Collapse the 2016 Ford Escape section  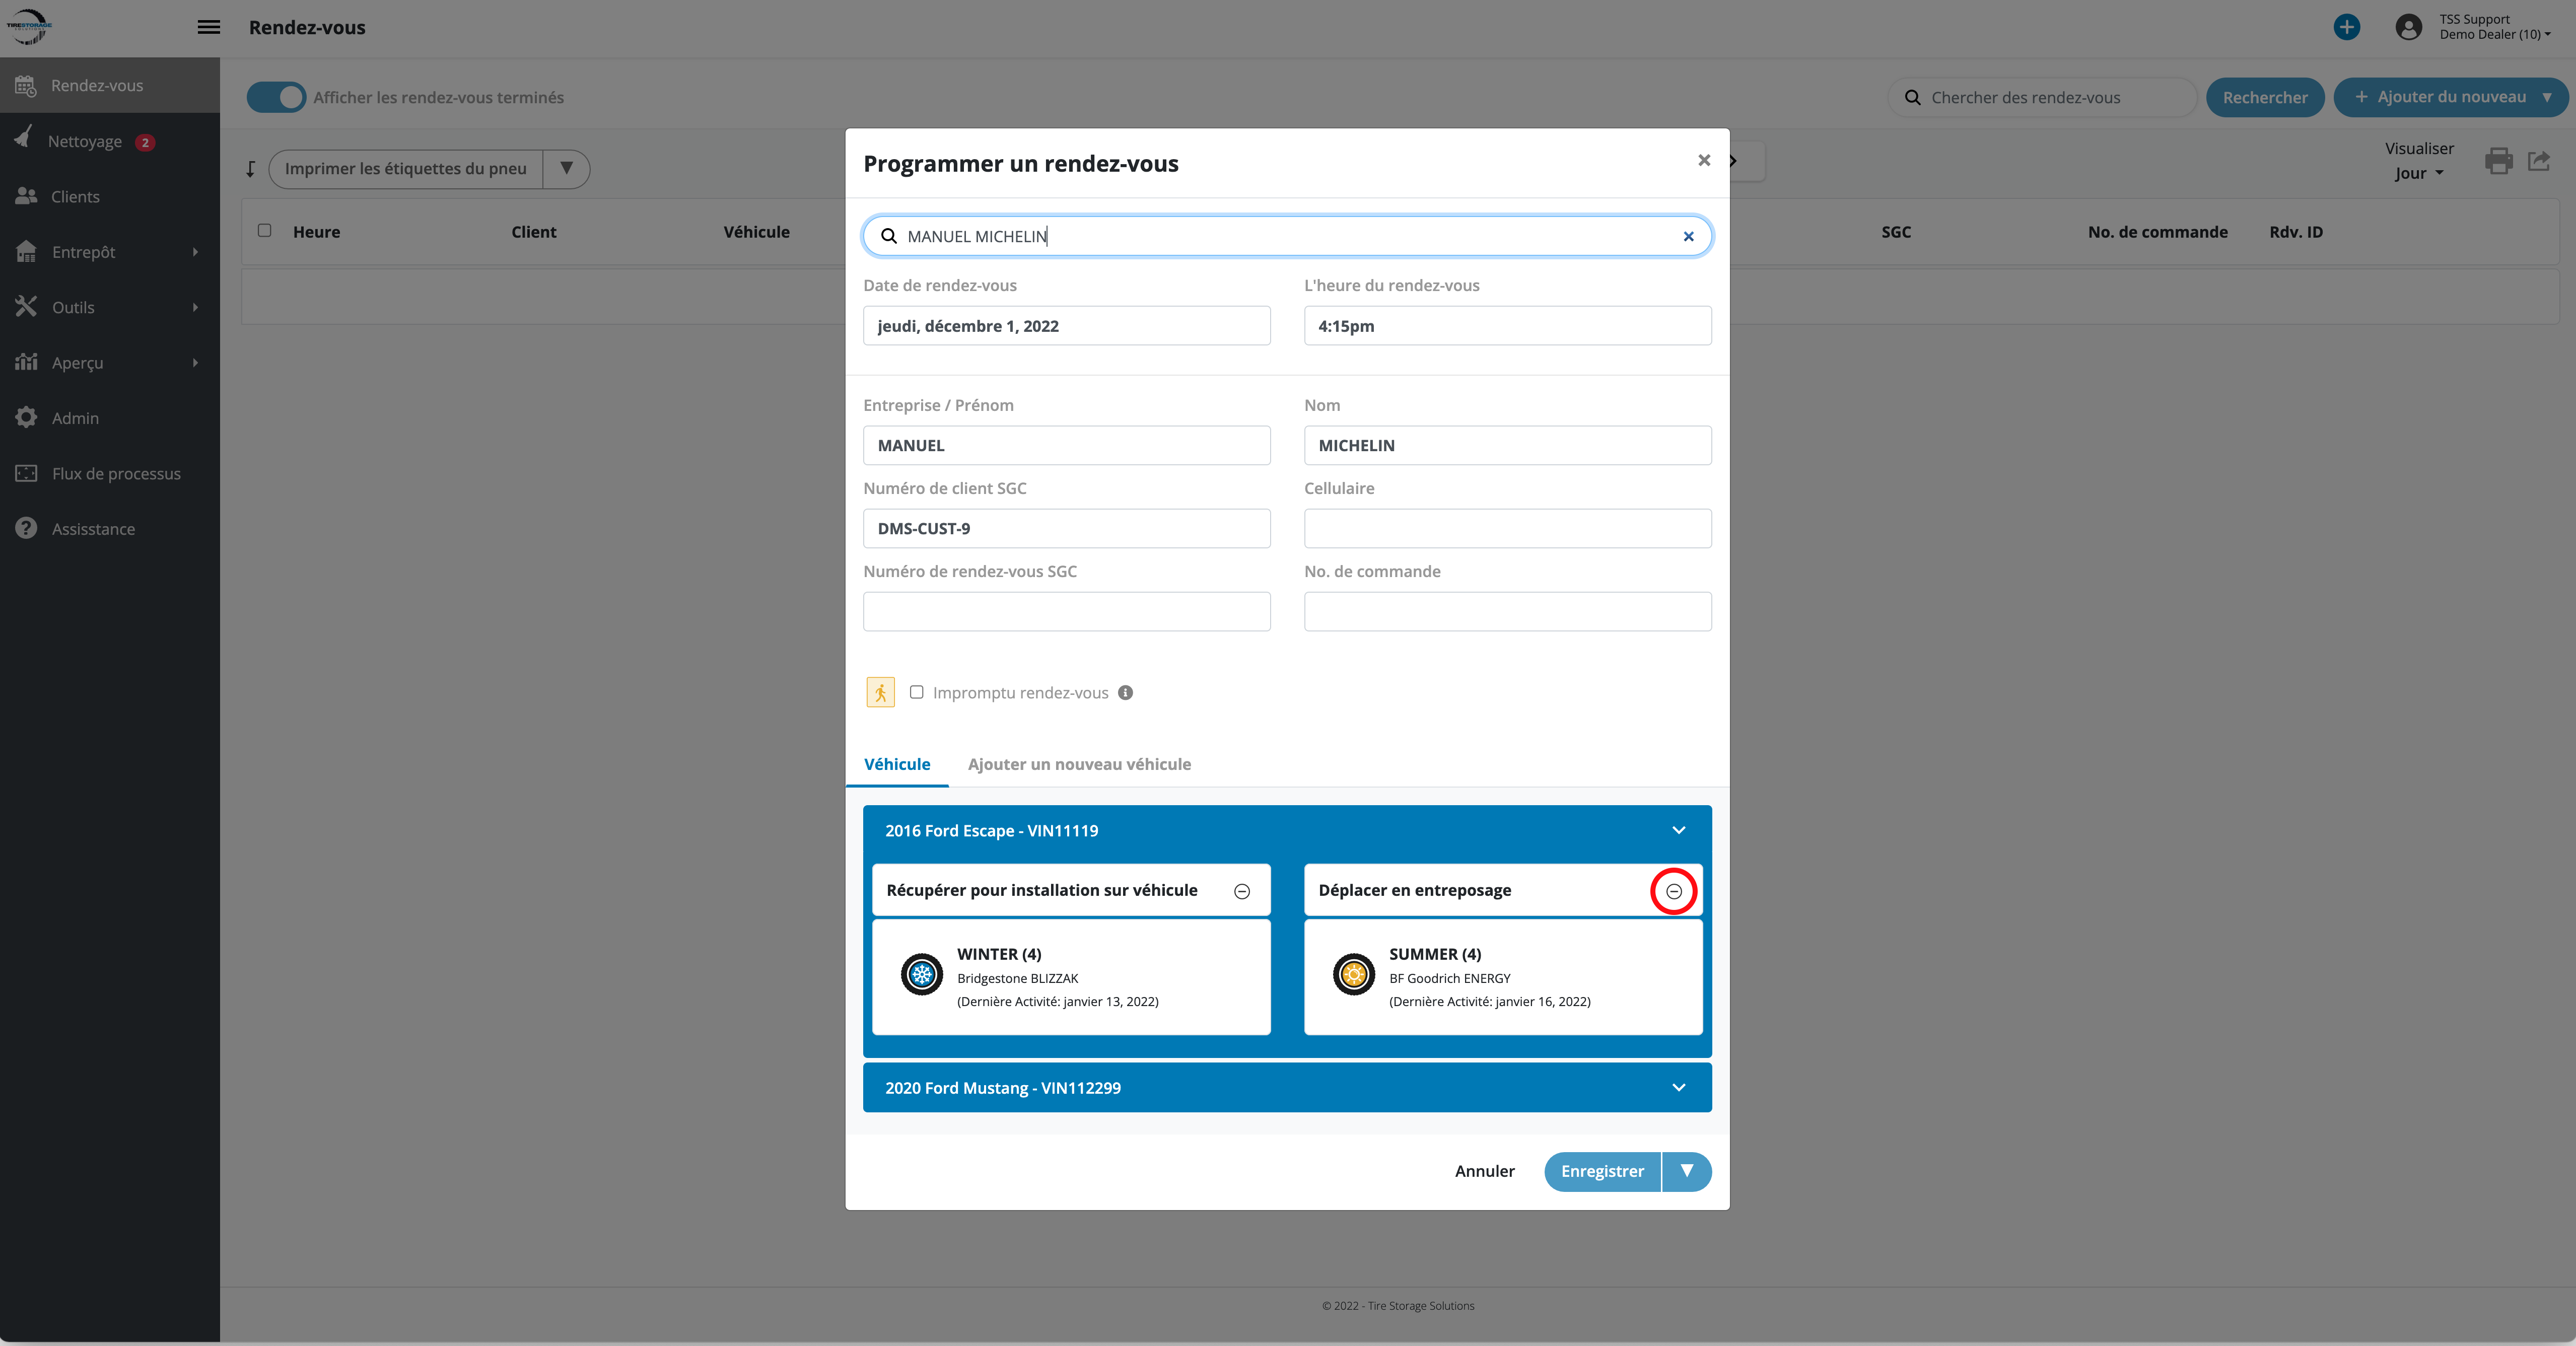tap(1678, 830)
